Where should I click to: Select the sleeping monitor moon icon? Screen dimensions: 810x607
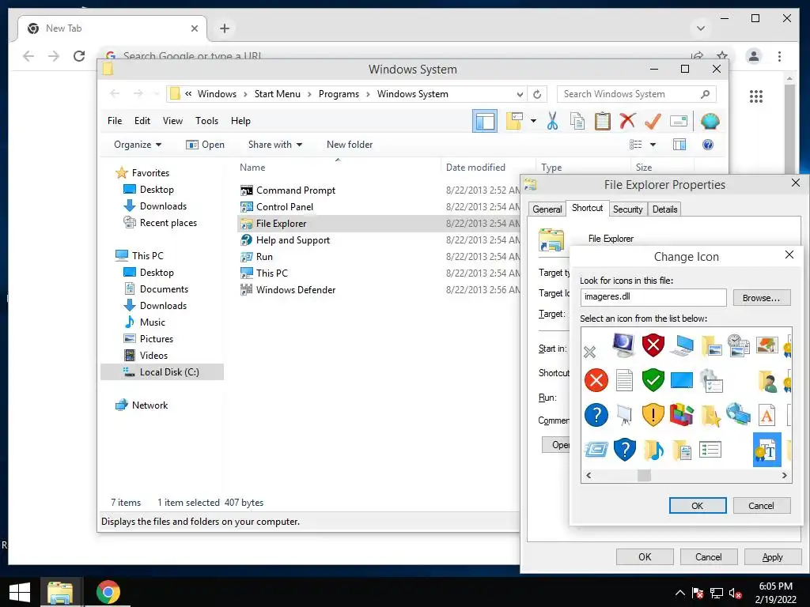click(x=624, y=345)
